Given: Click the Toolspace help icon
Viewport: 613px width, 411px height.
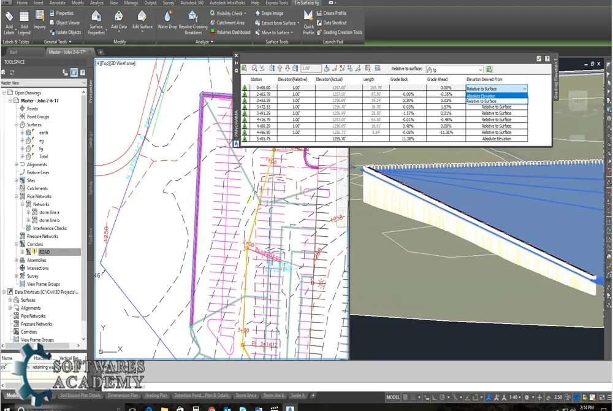Looking at the screenshot, I should [83, 72].
